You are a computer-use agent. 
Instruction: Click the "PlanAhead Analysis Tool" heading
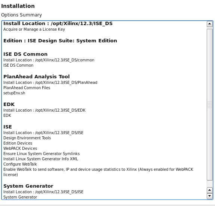(37, 76)
